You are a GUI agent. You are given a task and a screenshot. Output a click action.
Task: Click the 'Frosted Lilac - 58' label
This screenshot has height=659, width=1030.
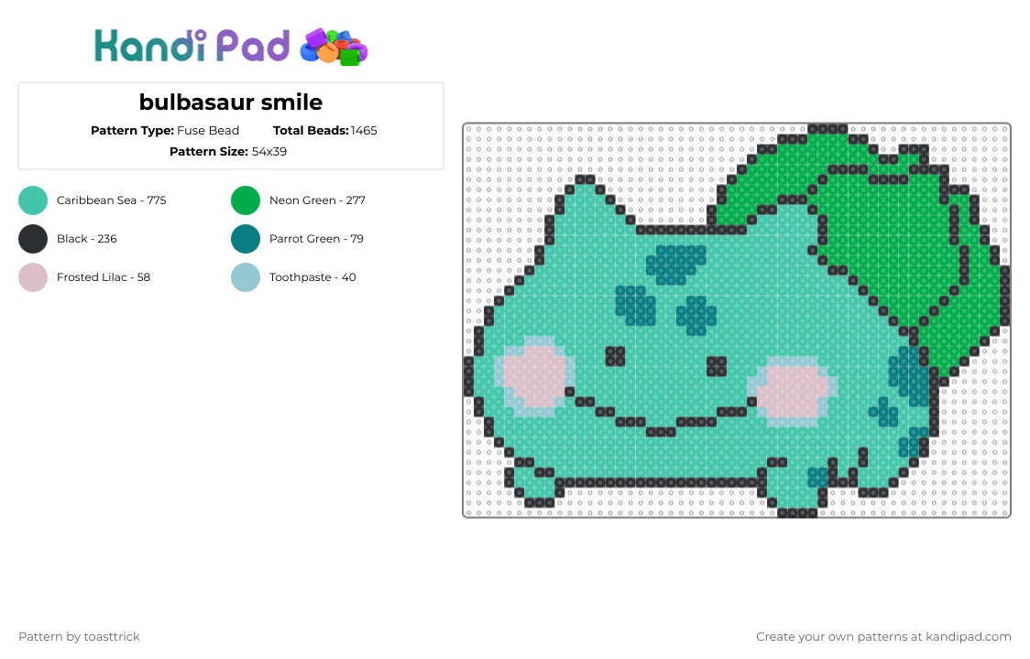tap(104, 277)
